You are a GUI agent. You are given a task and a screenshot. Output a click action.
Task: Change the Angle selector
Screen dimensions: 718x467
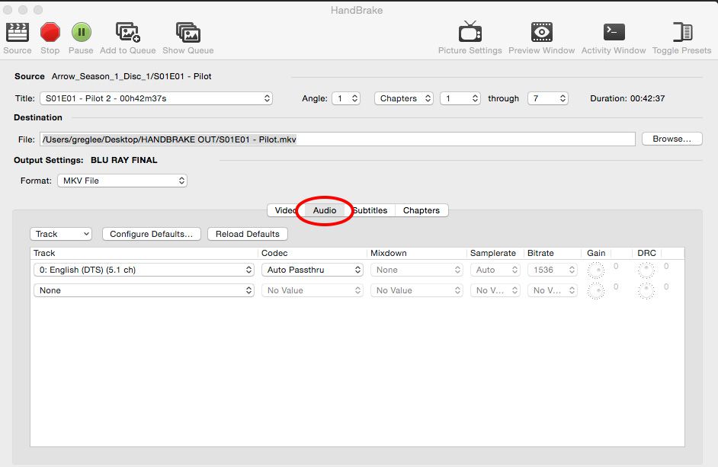(346, 98)
